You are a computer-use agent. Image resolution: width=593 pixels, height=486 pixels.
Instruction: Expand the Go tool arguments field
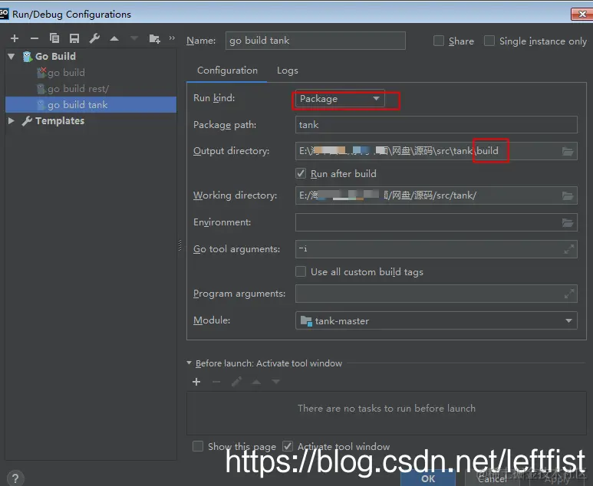tap(568, 249)
